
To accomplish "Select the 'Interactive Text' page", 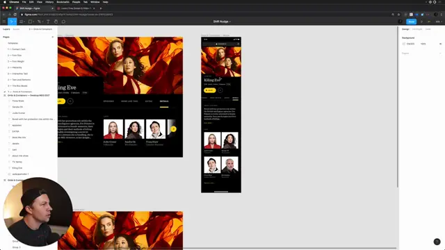I will 18,74.
